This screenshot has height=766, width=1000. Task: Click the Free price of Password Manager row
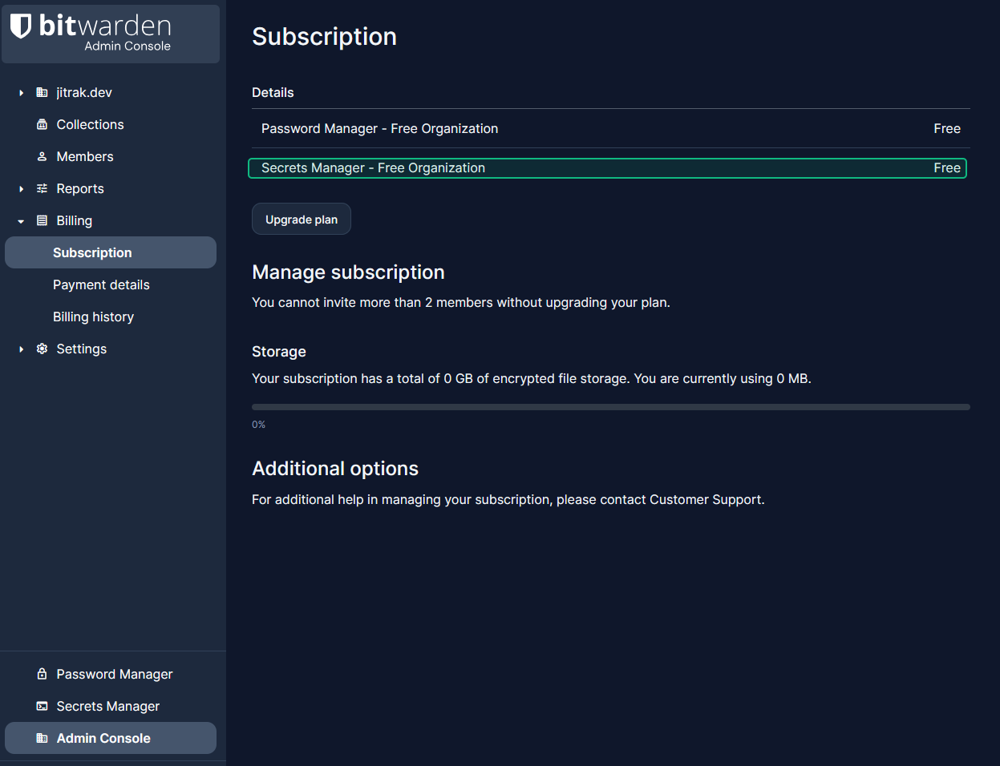947,128
